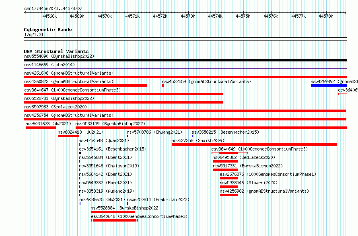Image resolution: width=358 pixels, height=236 pixels.
Task: Select the black nsv5554090 variant bar
Action: click(185, 60)
